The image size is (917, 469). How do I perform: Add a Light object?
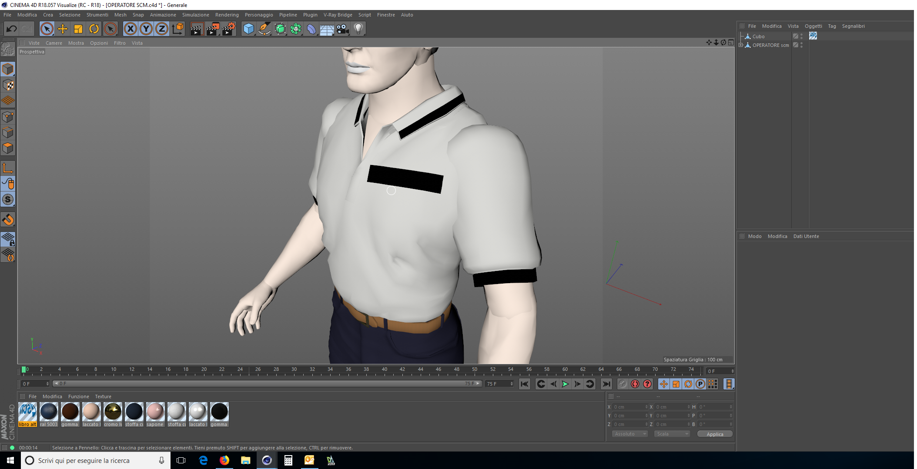click(x=358, y=29)
